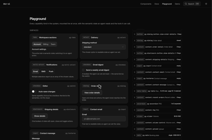Focus the Email input field
212x140 pixels.
click(104, 119)
